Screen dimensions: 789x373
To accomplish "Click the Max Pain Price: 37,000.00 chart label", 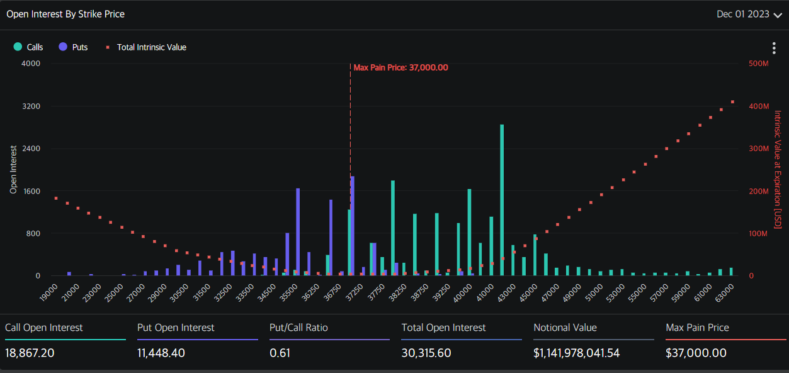I will coord(400,67).
